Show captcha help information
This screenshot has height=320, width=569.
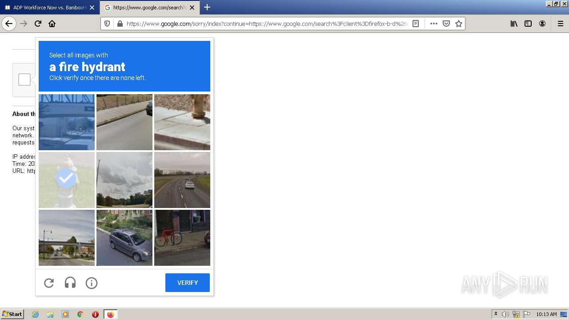pyautogui.click(x=92, y=283)
